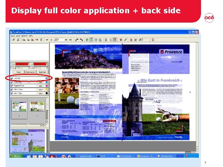Open the Hilfe menu
Screen dimensions: 223x167
[31, 36]
